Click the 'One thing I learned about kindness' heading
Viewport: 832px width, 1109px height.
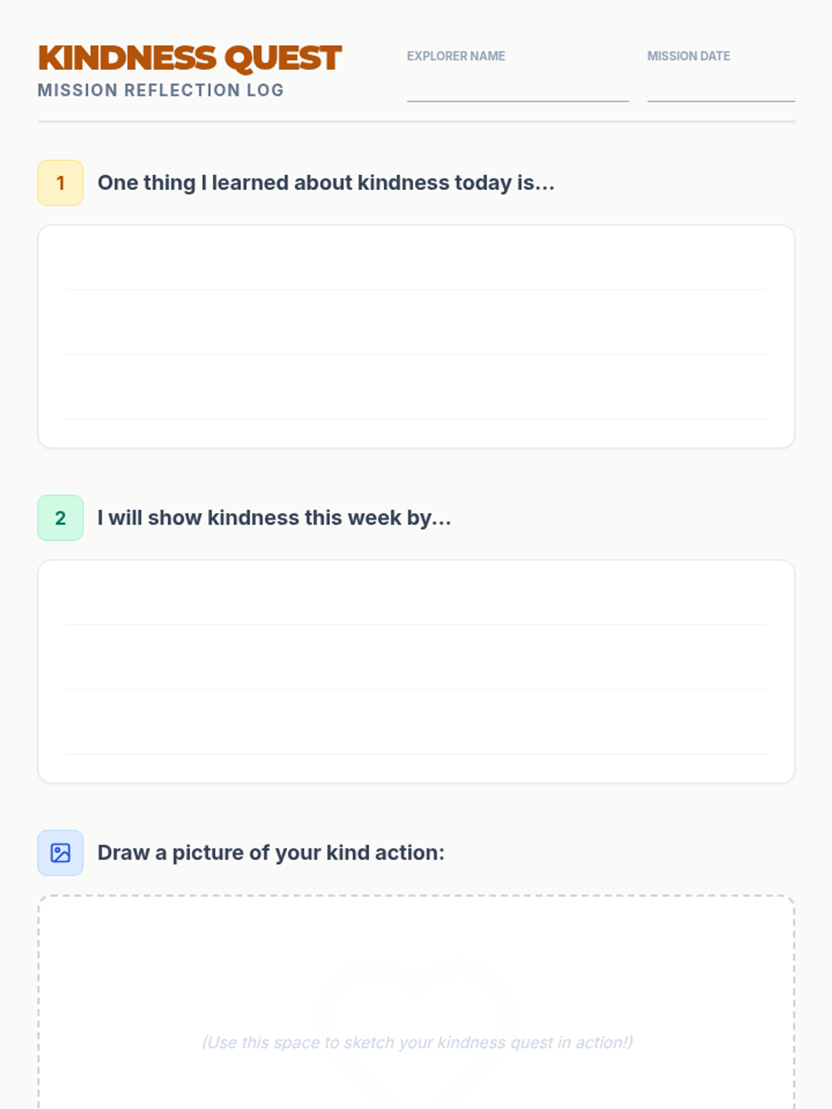pos(326,183)
